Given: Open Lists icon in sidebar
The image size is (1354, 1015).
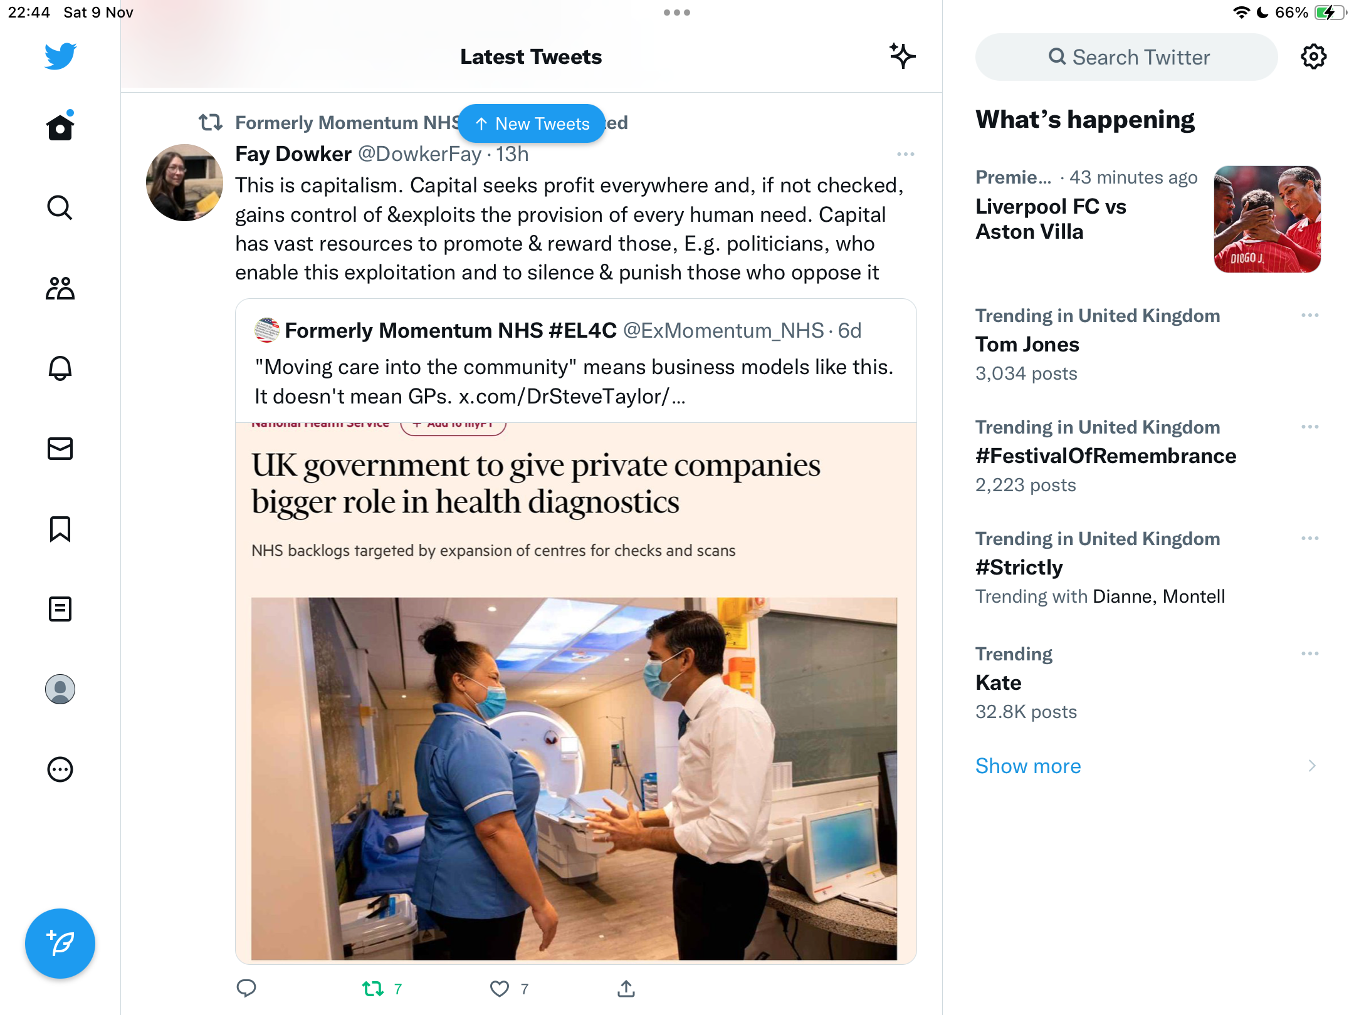Looking at the screenshot, I should (x=60, y=609).
